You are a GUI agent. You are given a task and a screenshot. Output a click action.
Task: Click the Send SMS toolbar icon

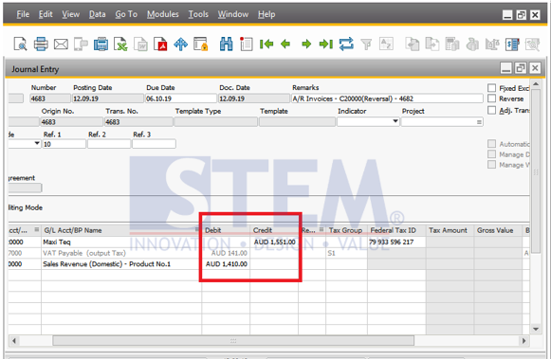[x=81, y=45]
